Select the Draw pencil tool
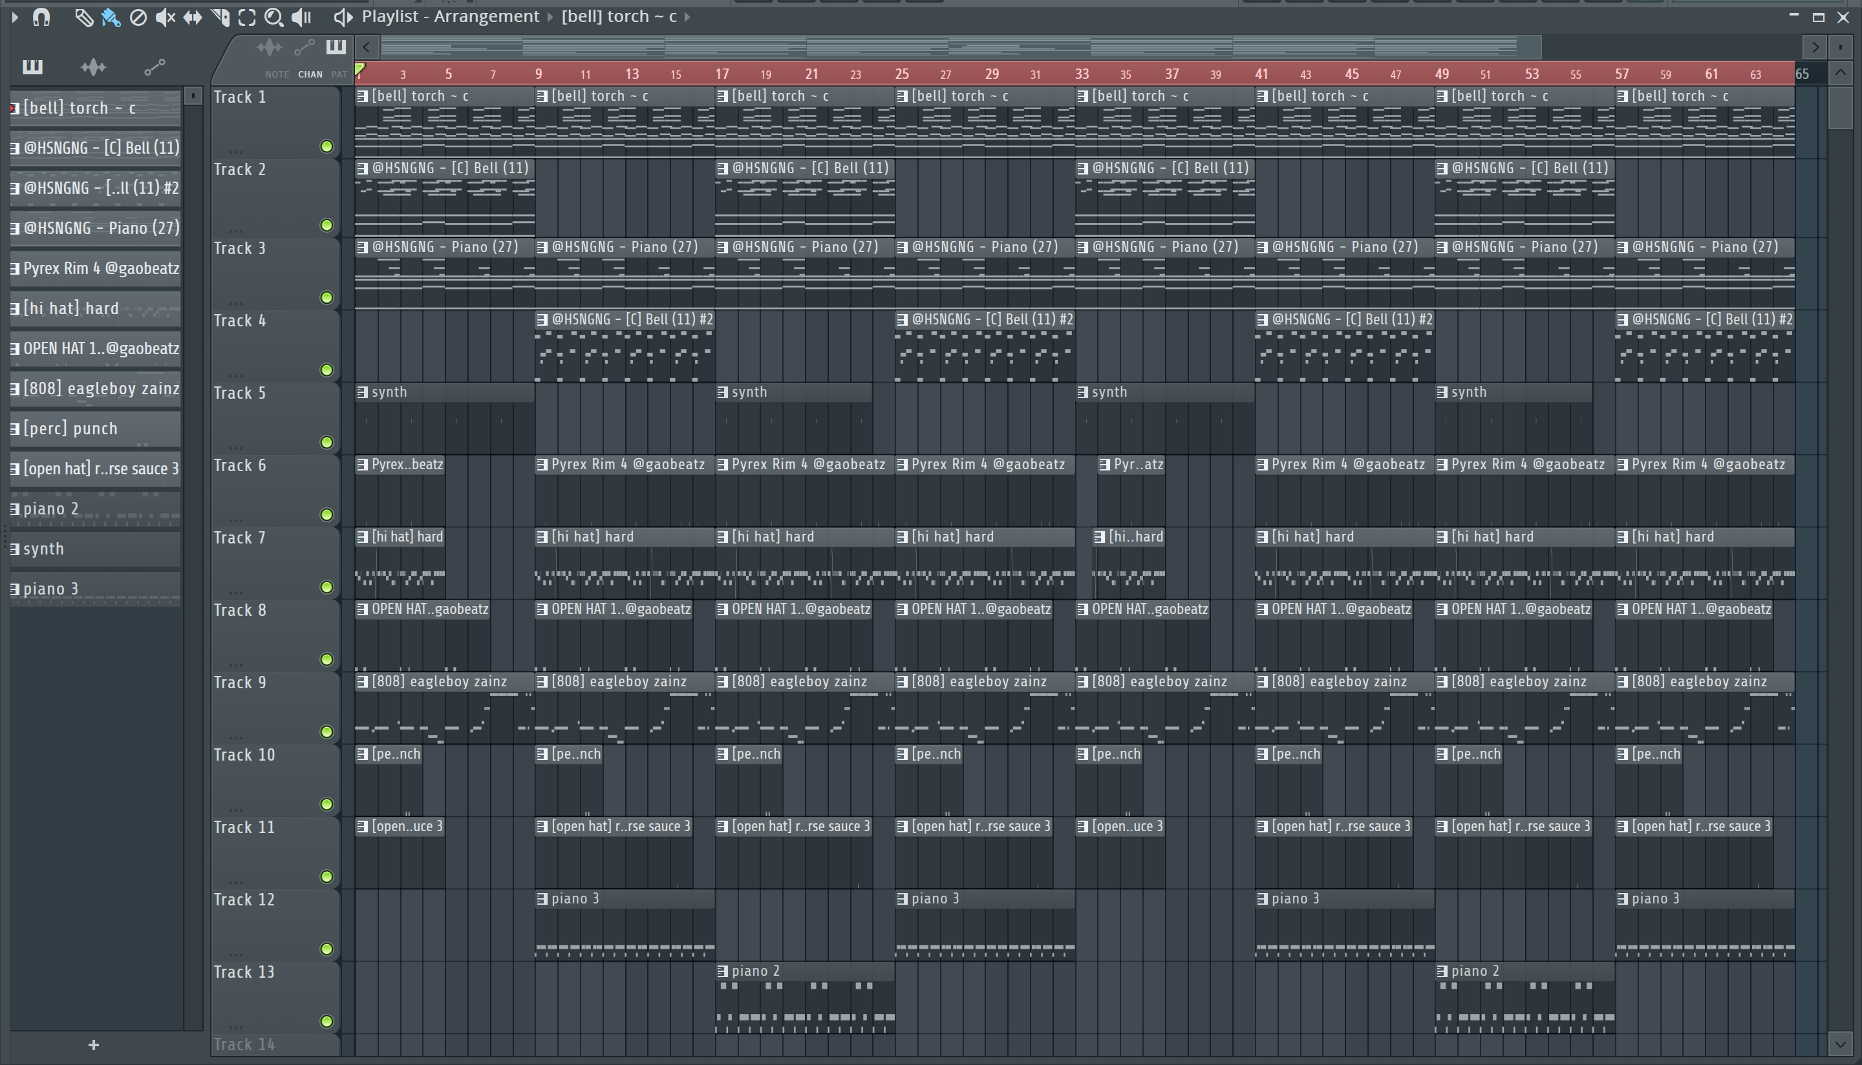1862x1065 pixels. (x=83, y=17)
